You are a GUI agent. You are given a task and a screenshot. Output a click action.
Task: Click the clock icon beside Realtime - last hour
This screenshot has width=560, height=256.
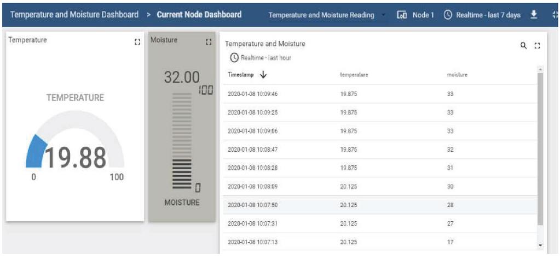(x=234, y=57)
